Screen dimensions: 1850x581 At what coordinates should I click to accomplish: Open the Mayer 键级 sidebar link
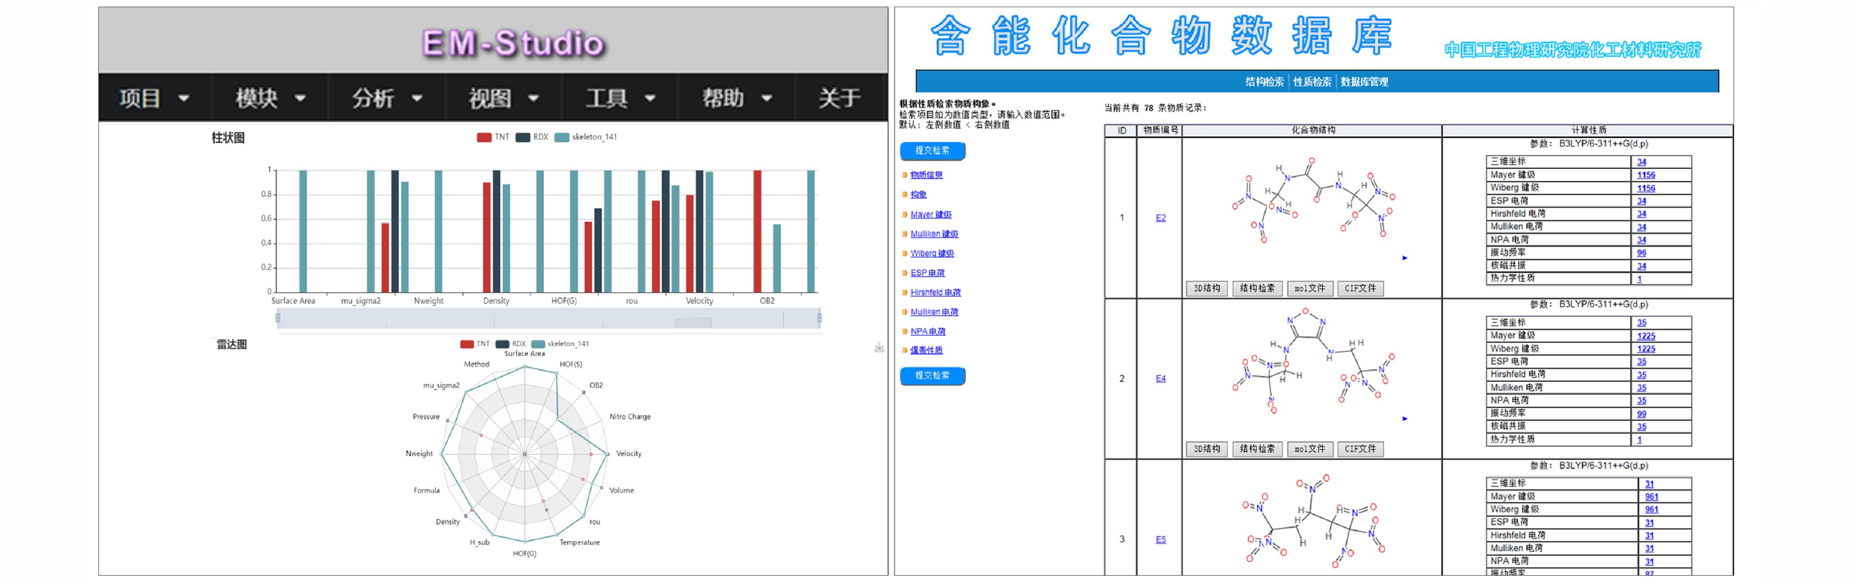[931, 215]
